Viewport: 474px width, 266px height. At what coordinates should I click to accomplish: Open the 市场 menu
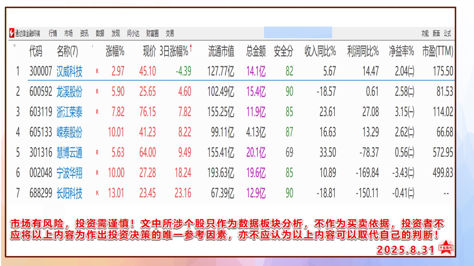click(x=69, y=33)
